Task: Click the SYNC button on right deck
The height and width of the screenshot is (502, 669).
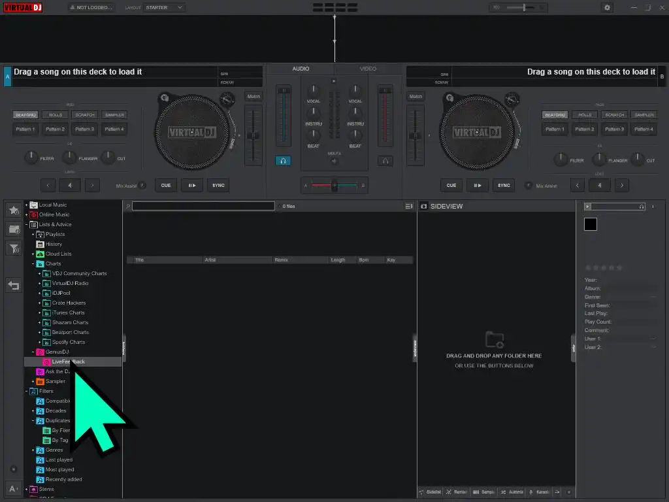Action: [x=504, y=185]
